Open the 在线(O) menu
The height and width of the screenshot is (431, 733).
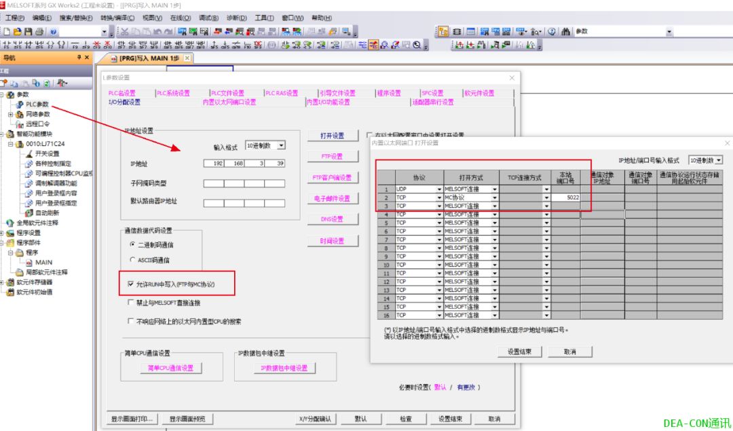pyautogui.click(x=180, y=18)
